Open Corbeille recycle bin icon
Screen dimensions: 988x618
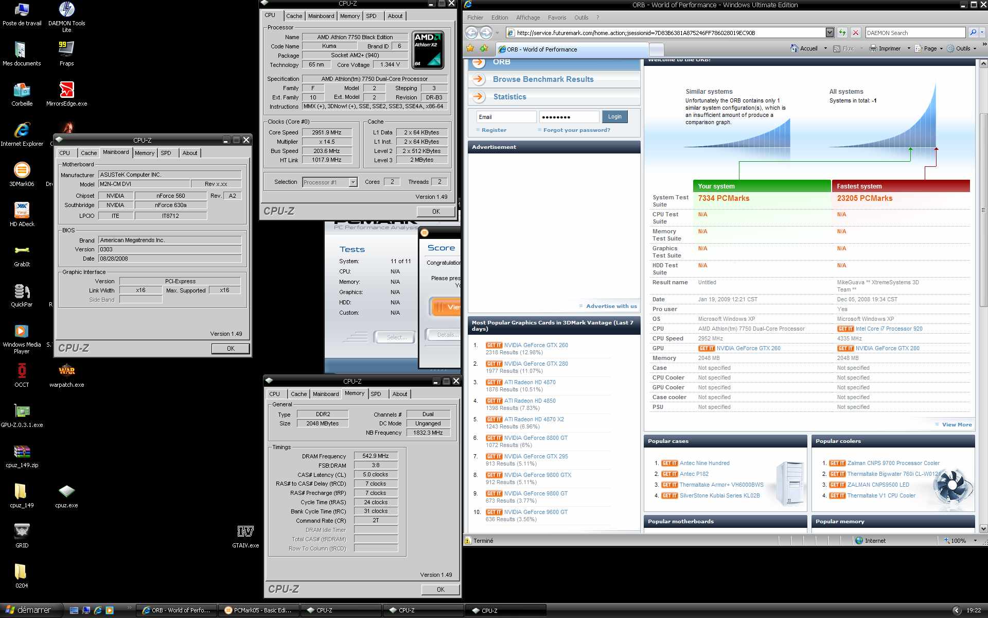click(x=22, y=94)
